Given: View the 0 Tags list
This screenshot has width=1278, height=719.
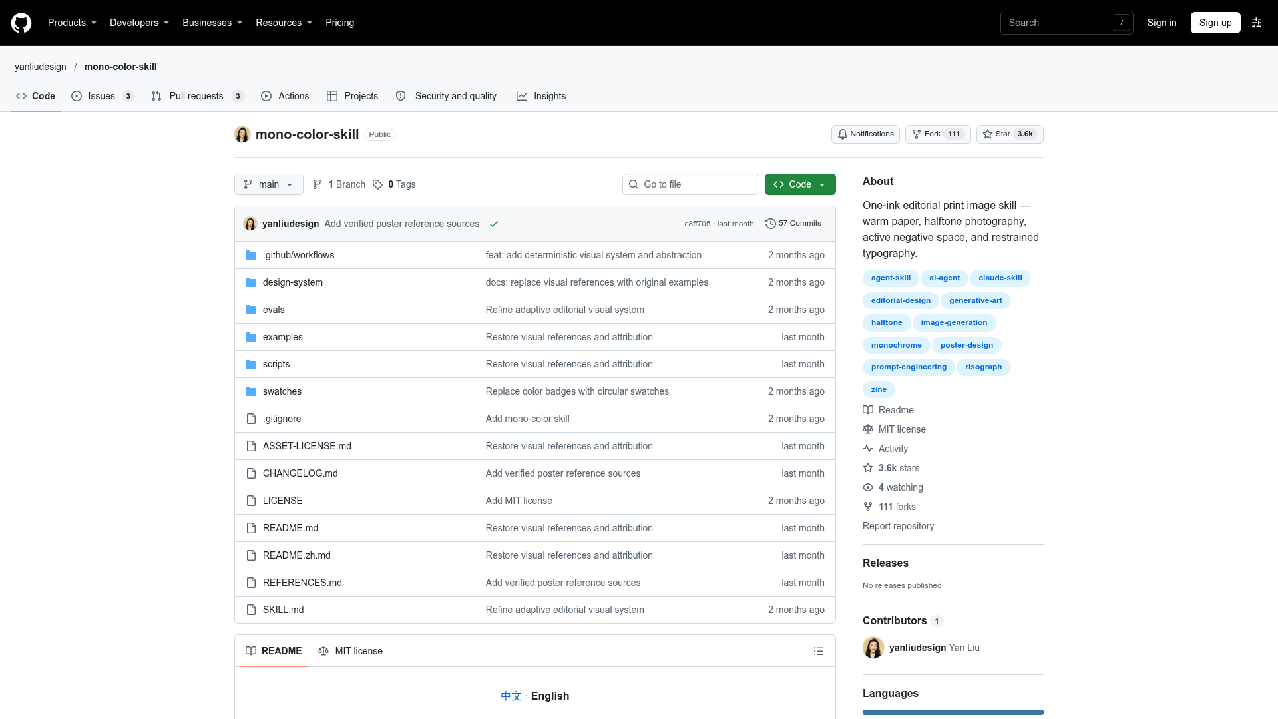Looking at the screenshot, I should tap(394, 184).
